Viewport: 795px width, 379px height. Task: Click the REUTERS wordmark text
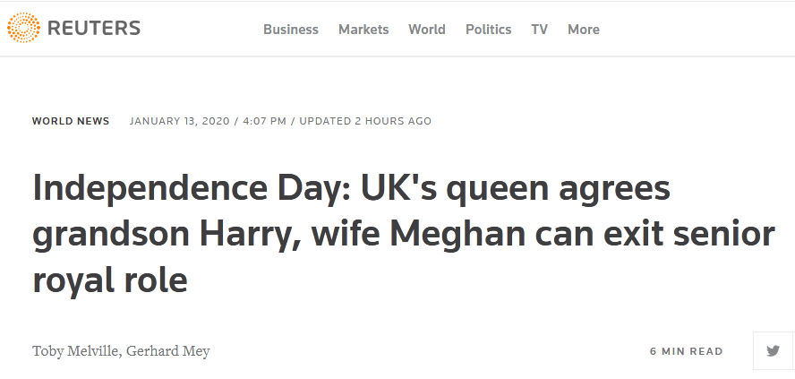click(94, 29)
